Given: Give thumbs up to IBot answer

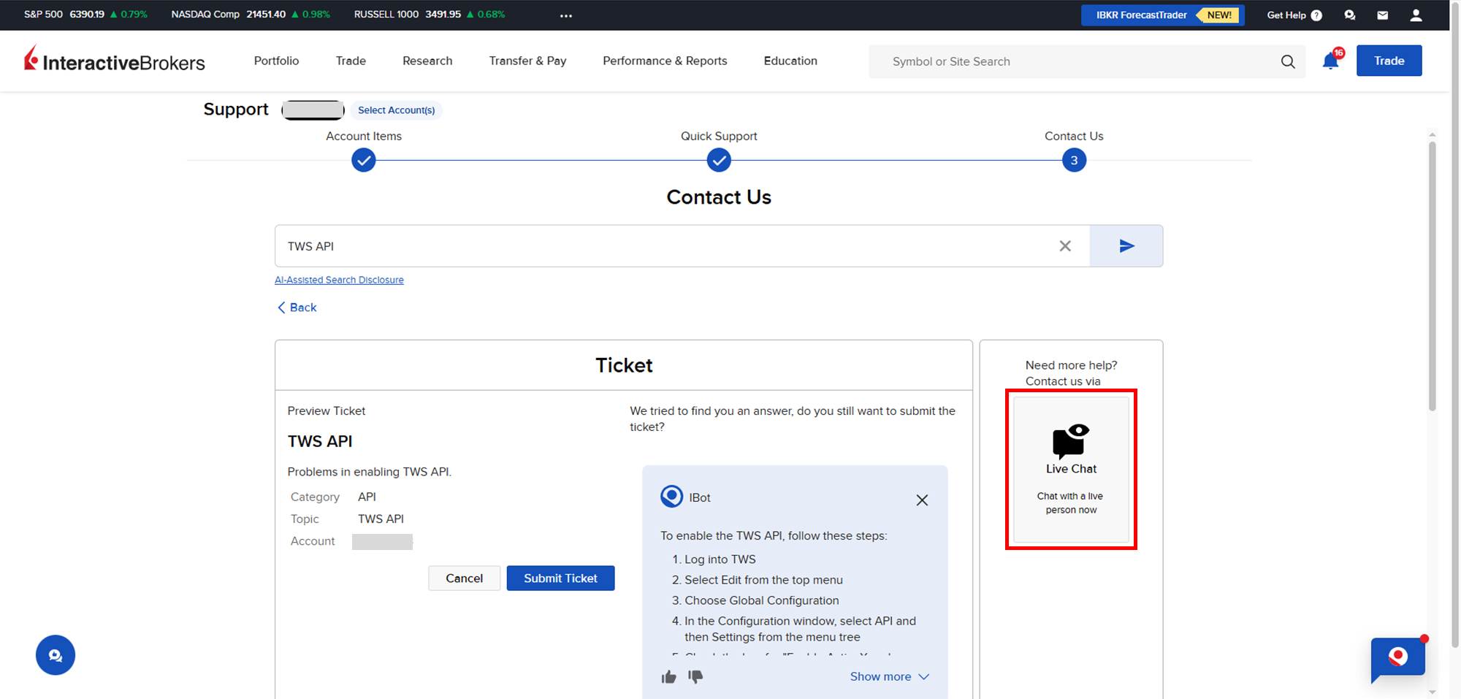Looking at the screenshot, I should [x=668, y=677].
